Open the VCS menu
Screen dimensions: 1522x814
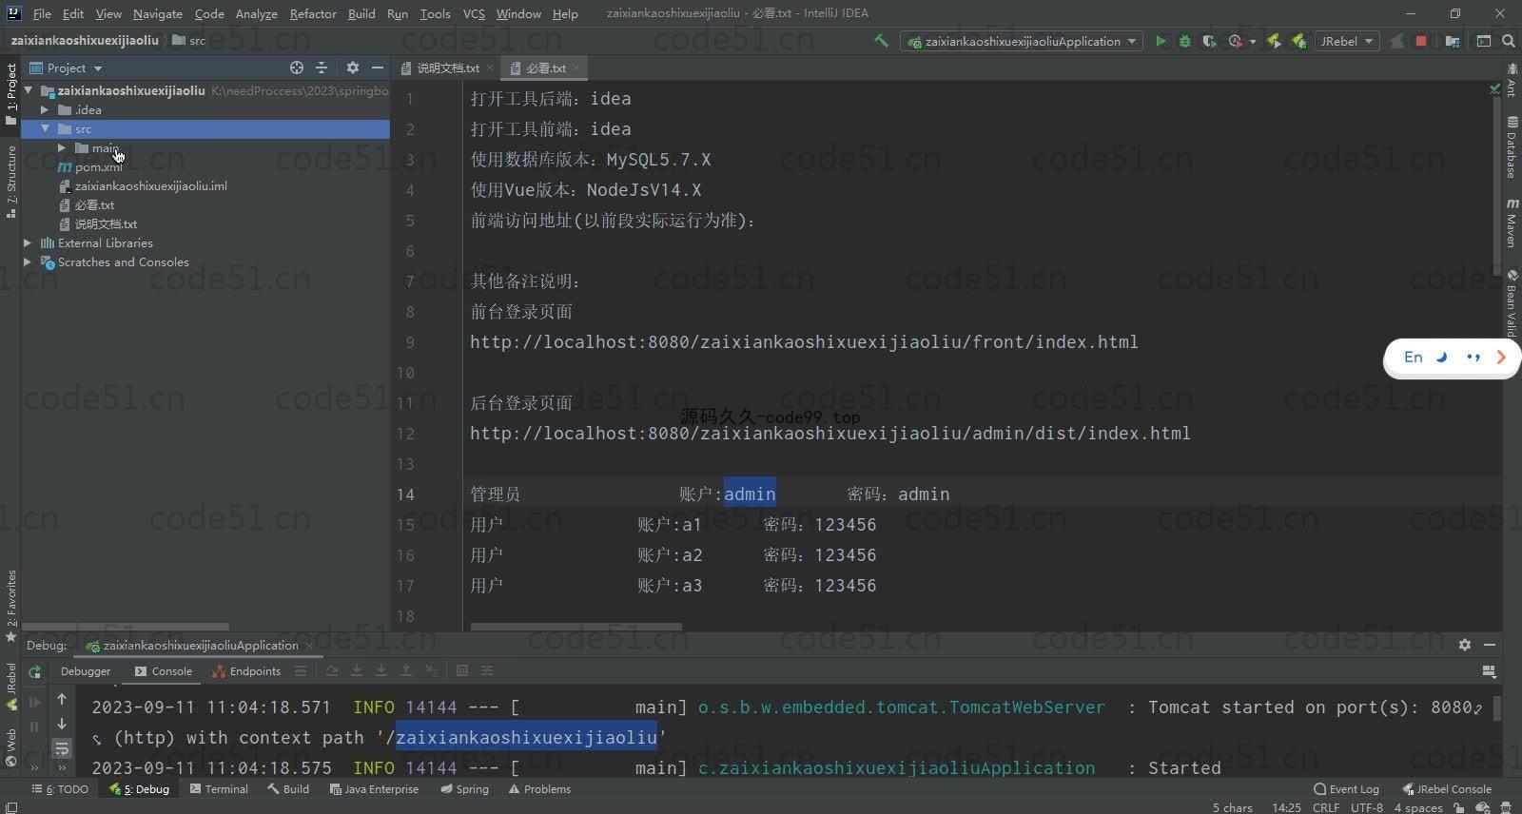click(474, 13)
